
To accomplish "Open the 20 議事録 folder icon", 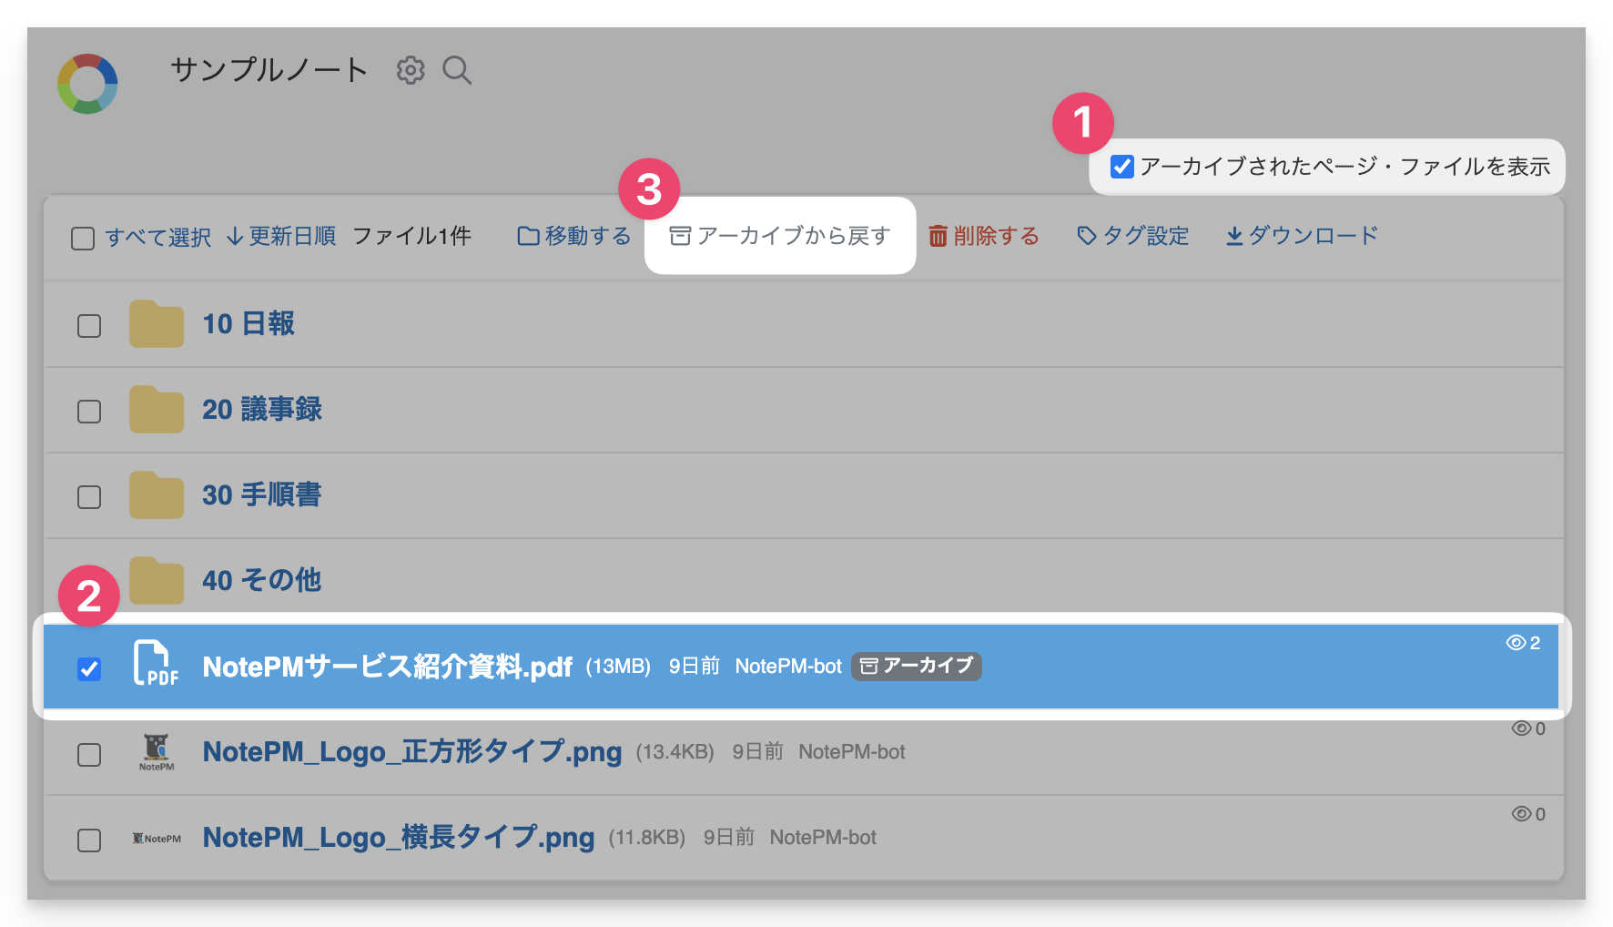I will pyautogui.click(x=157, y=410).
